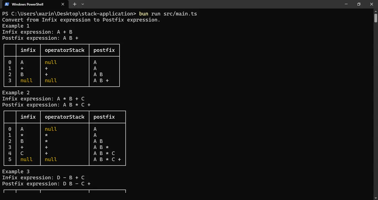Open a new terminal tab with the plus icon

click(74, 4)
